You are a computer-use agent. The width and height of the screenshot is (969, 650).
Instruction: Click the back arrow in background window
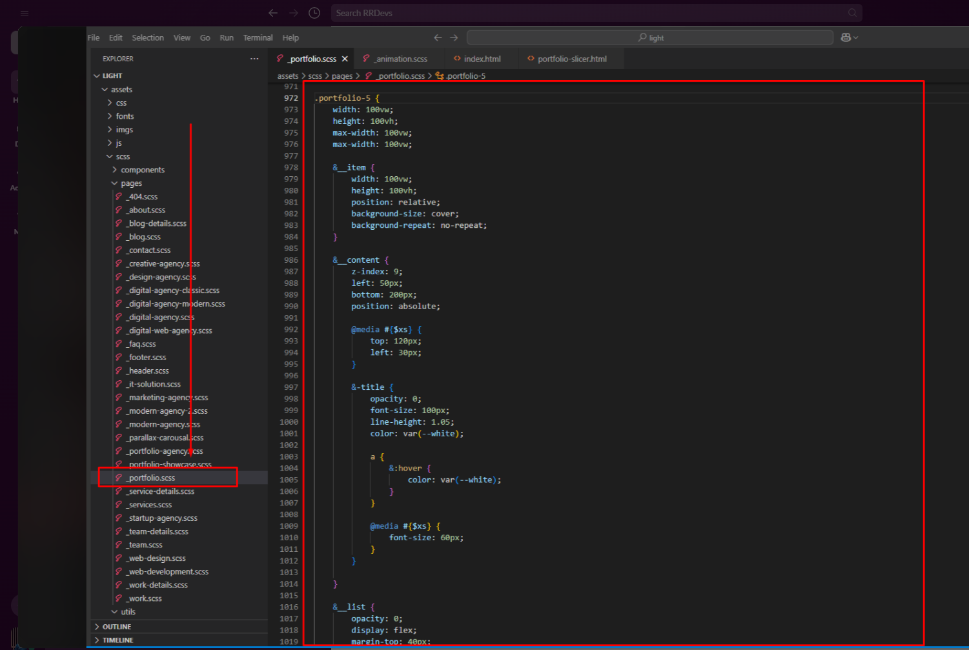pos(273,13)
